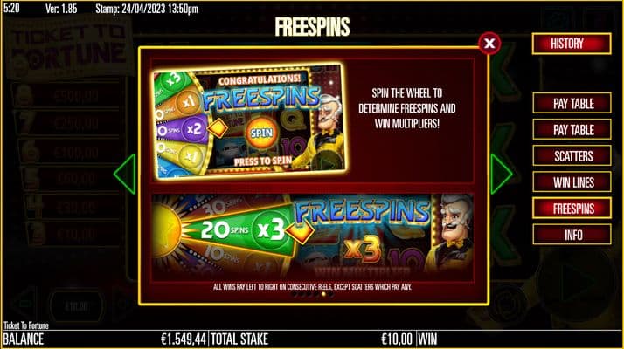The image size is (624, 349).
Task: Close the help overlay with the red X
Action: (489, 44)
